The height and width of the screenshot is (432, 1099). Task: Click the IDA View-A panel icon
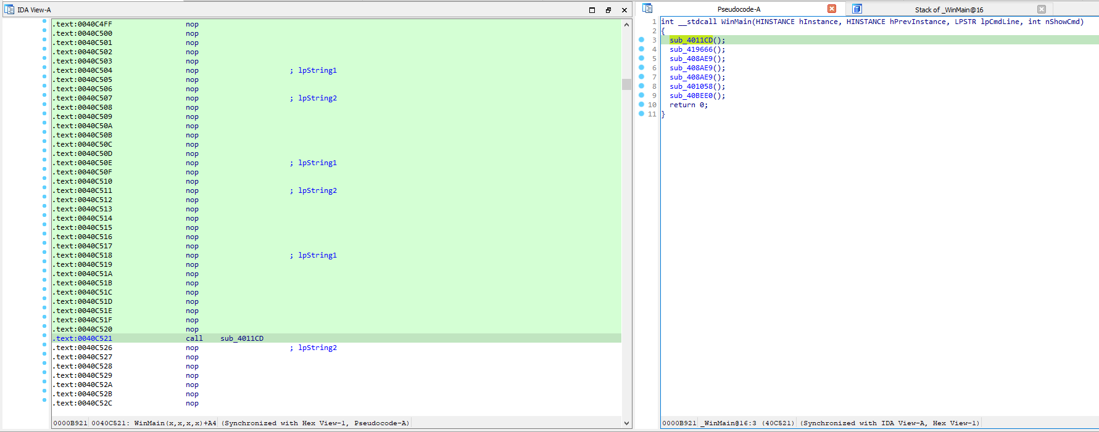[x=9, y=10]
